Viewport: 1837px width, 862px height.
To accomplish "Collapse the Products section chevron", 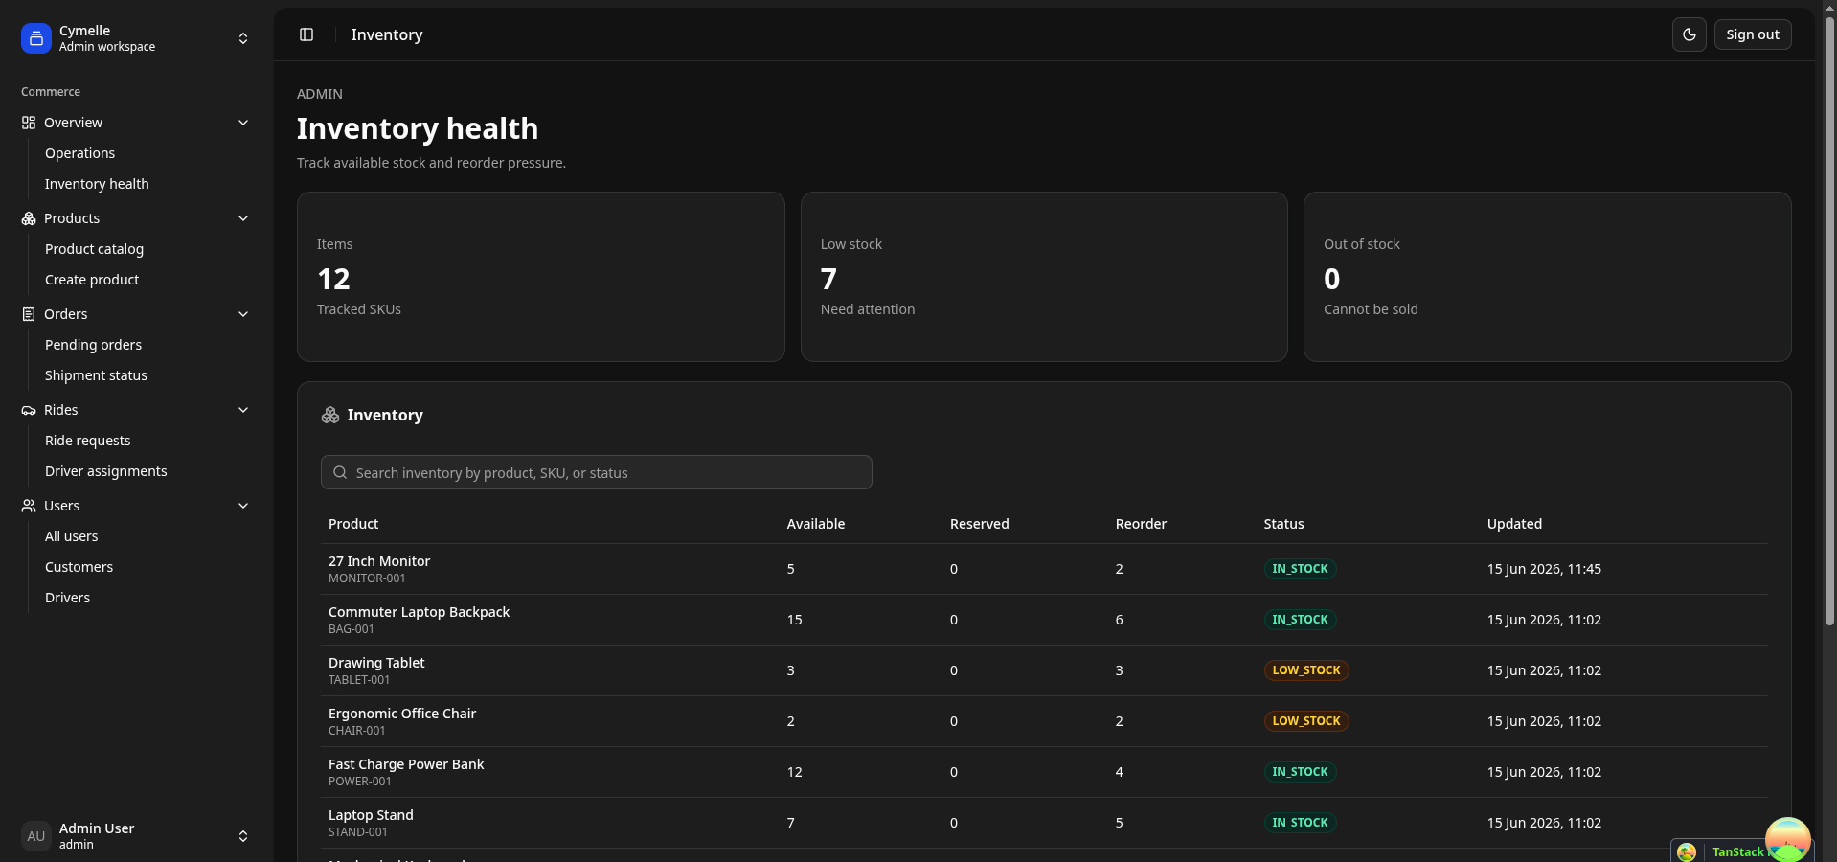I will [243, 218].
